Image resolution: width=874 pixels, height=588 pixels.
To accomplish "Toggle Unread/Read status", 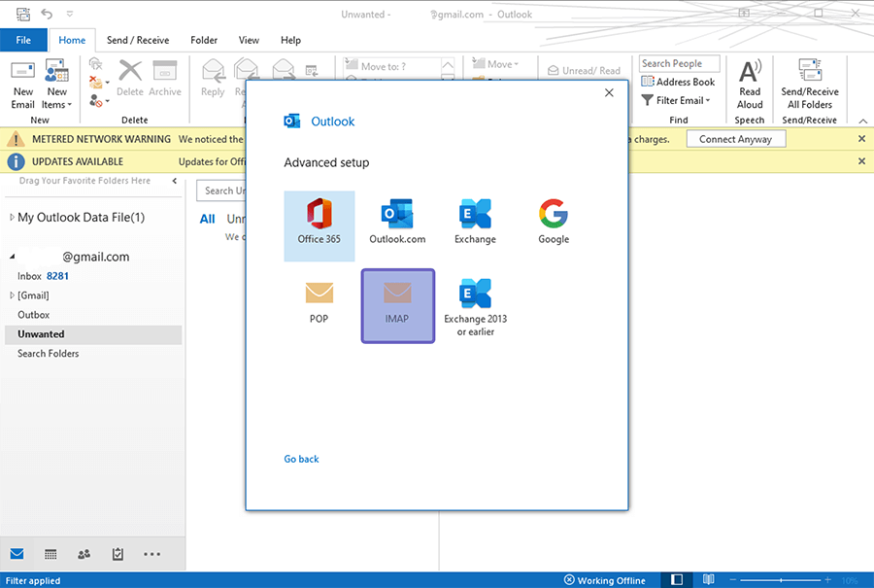I will coord(584,70).
